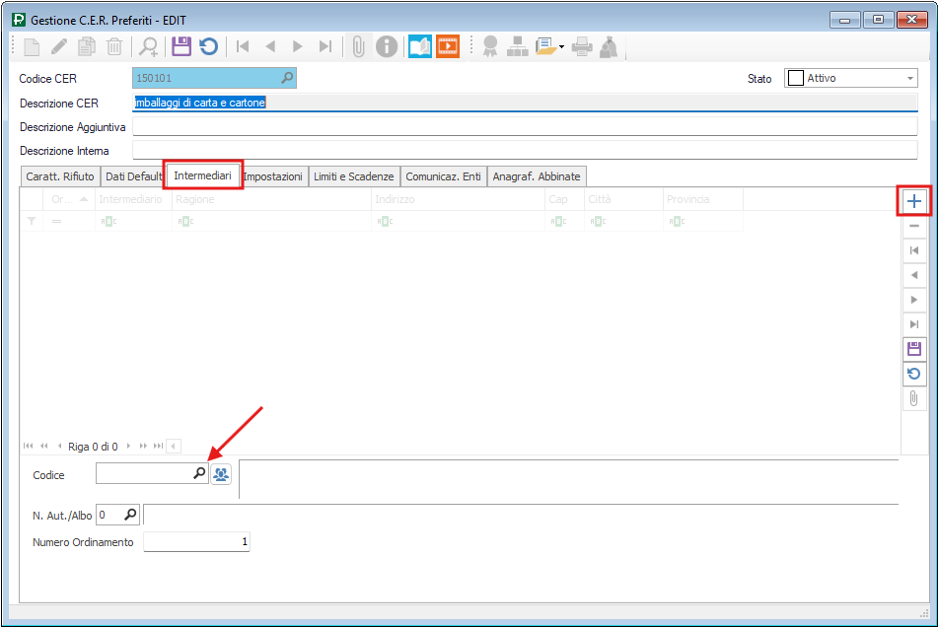Click the Numero Ordinamento field
Viewport: 939px width, 627px height.
pos(196,542)
